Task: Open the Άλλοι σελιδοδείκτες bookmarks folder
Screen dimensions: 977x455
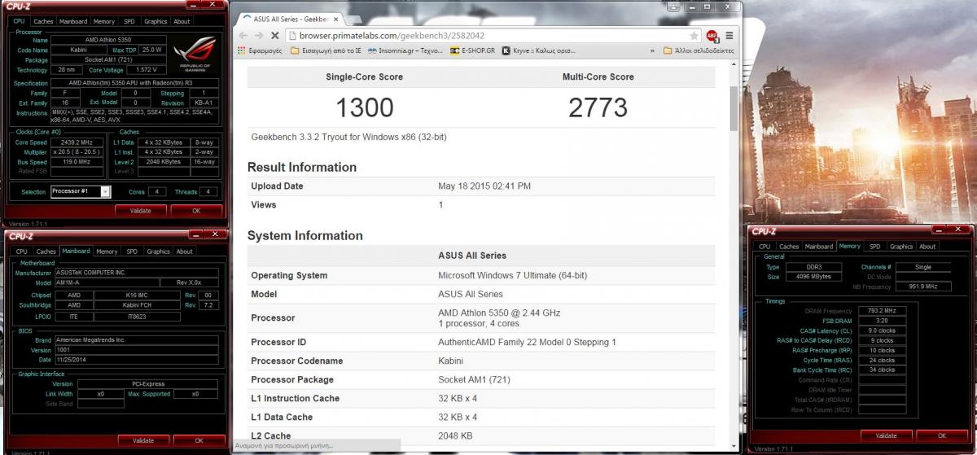Action: click(698, 50)
